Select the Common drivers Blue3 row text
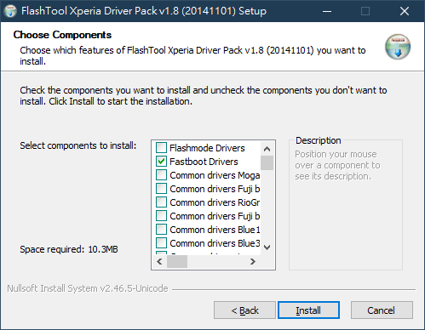The image size is (425, 330). 215,243
